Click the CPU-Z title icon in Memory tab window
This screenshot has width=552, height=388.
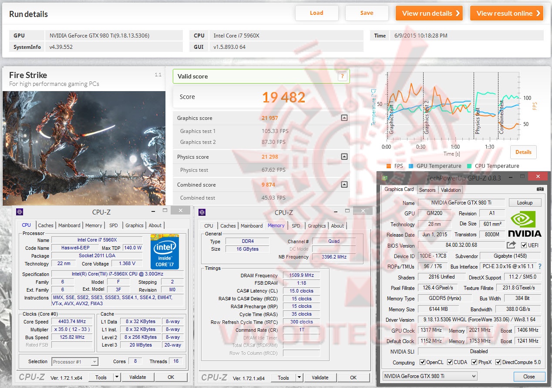(202, 212)
